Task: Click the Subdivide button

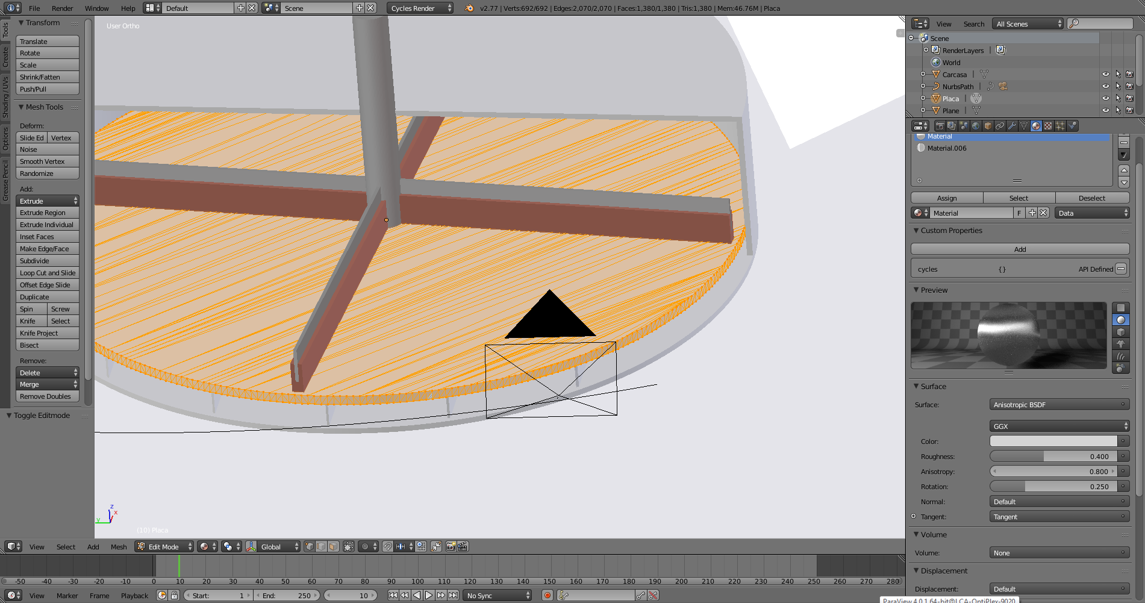Action: 48,260
